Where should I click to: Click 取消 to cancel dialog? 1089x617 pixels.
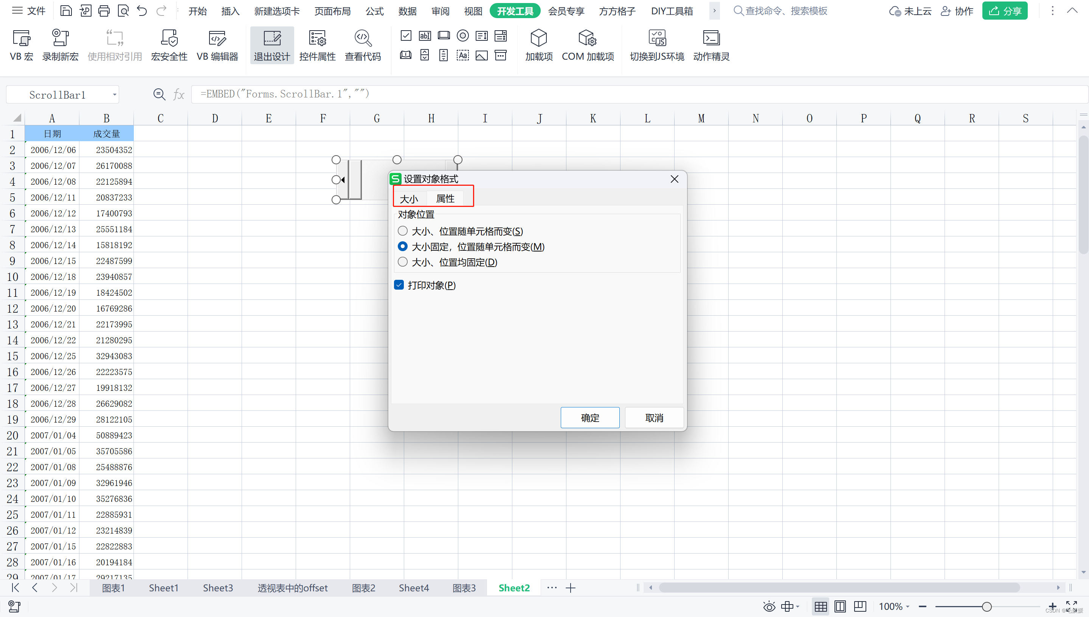[x=654, y=417]
